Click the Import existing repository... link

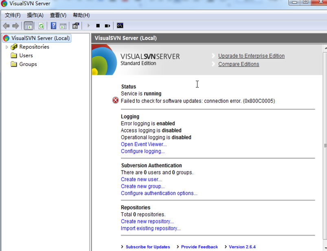[x=151, y=228]
